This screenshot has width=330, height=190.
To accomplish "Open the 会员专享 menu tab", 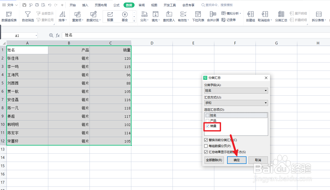I will (x=188, y=5).
